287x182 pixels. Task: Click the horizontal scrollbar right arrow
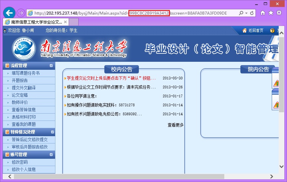pyautogui.click(x=271, y=176)
